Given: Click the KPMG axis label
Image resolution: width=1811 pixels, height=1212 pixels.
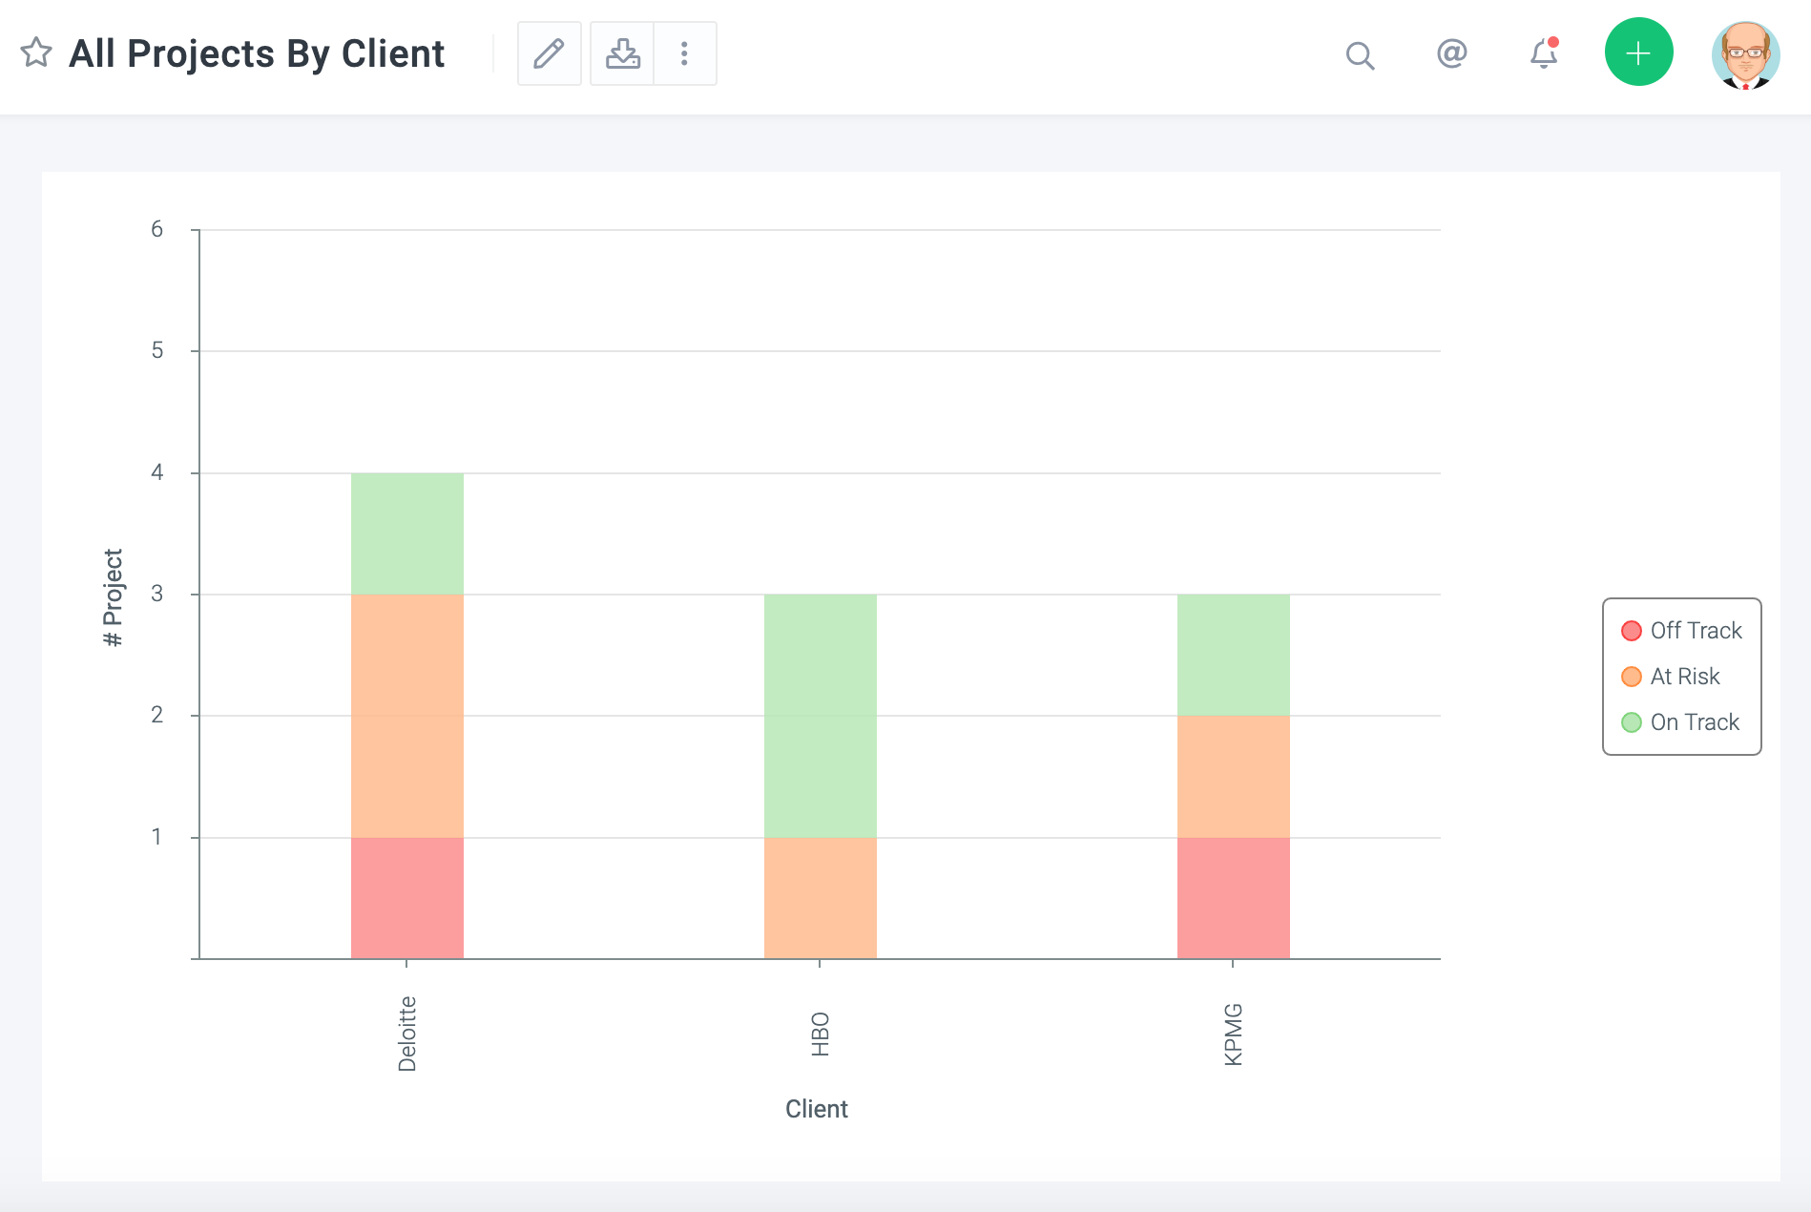Looking at the screenshot, I should tap(1234, 1034).
